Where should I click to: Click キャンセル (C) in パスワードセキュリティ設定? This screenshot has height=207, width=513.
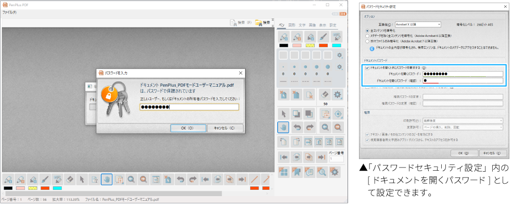point(492,153)
